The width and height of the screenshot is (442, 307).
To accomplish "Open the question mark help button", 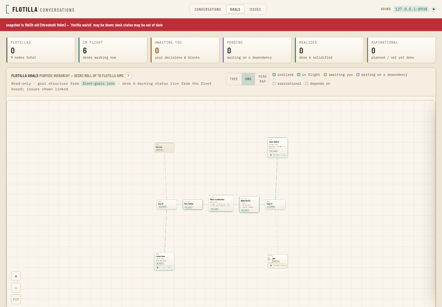I will (x=128, y=76).
